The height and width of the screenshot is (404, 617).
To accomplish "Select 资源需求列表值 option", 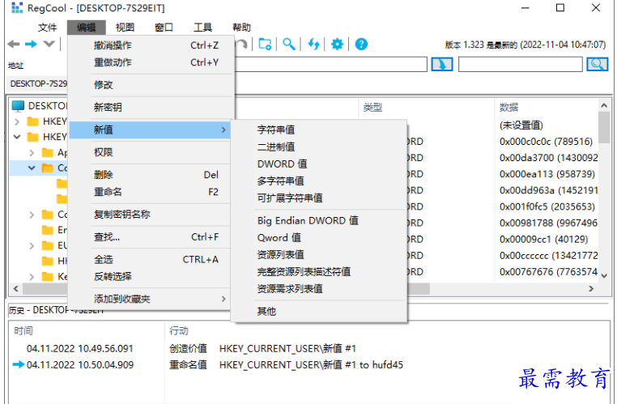I will (x=319, y=288).
